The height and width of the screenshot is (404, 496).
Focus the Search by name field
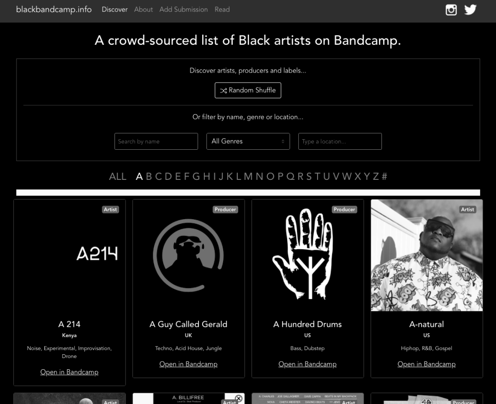pos(156,142)
